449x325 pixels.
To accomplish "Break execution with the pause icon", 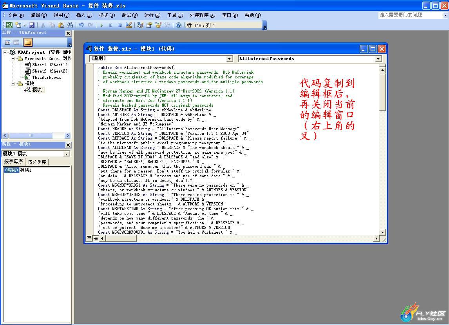I will click(x=110, y=25).
